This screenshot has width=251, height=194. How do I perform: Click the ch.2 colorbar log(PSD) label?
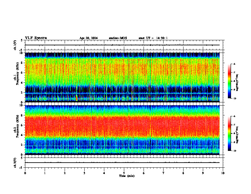coord(237,135)
